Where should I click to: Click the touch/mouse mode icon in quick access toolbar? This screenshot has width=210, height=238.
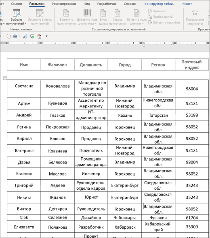point(15,36)
